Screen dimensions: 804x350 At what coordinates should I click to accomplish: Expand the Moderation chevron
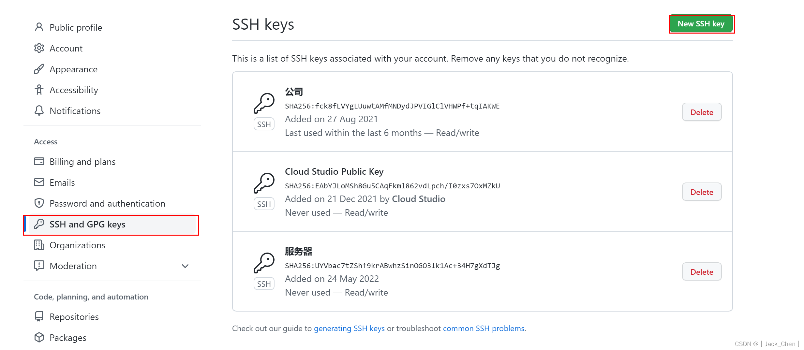(x=185, y=266)
